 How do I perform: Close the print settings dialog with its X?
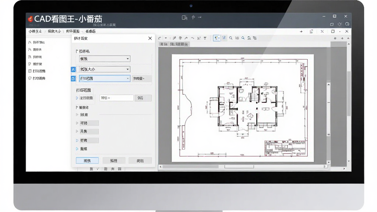150,38
